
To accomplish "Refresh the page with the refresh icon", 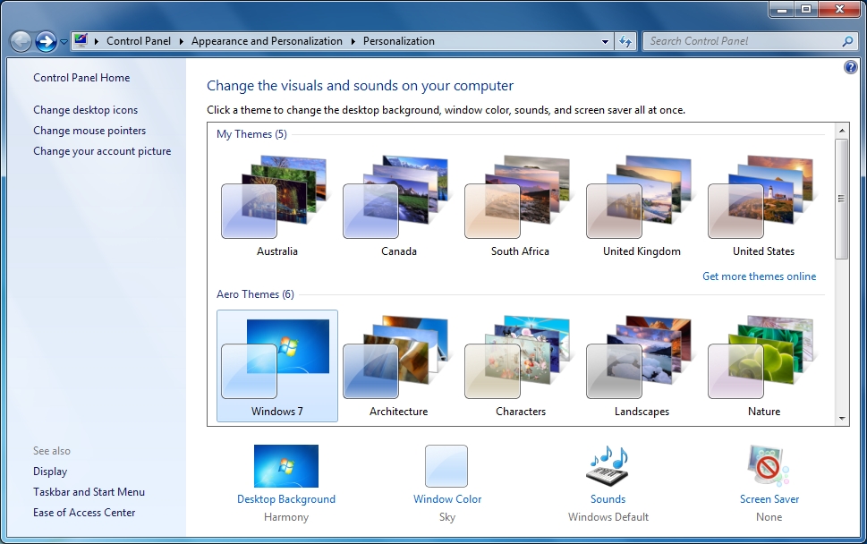I will point(625,41).
